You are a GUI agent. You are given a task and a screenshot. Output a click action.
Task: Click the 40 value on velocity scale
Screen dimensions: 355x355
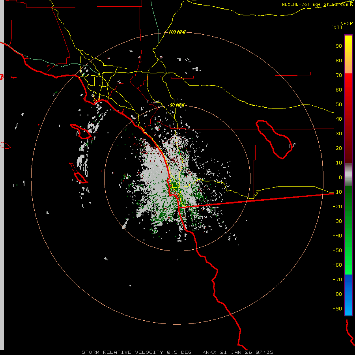(339, 119)
